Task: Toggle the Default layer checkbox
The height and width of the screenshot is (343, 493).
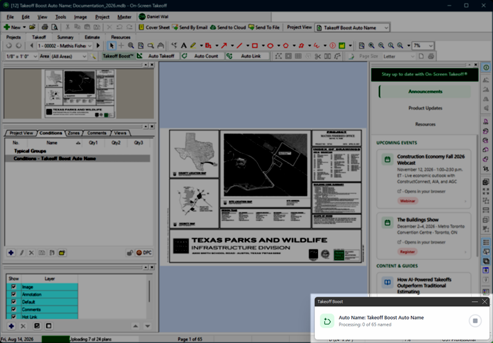Action: pyautogui.click(x=14, y=302)
